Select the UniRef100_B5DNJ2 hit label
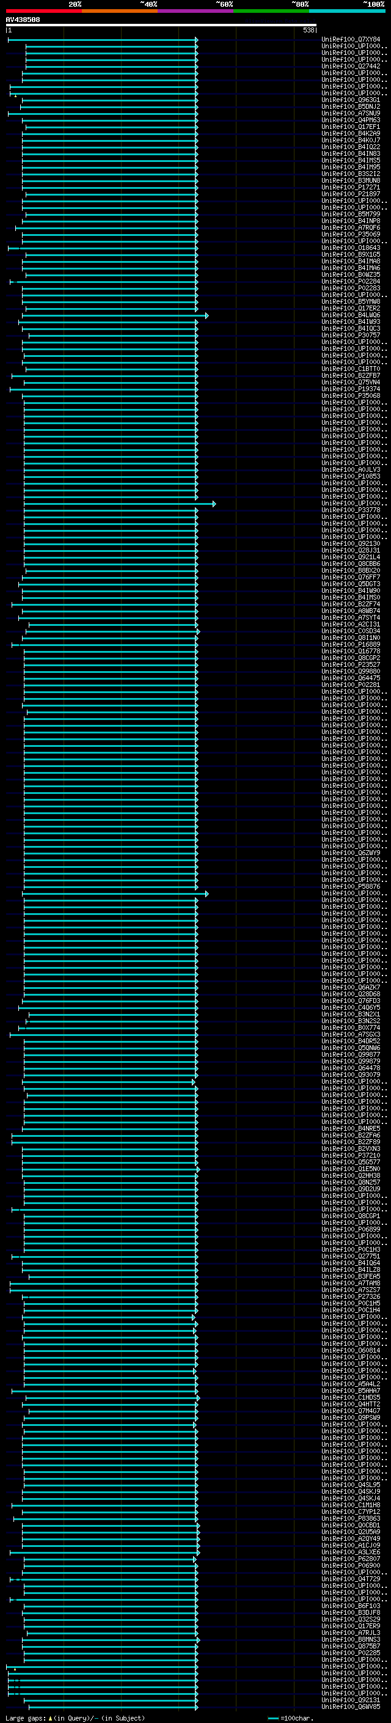This screenshot has width=391, height=1723. coord(351,106)
